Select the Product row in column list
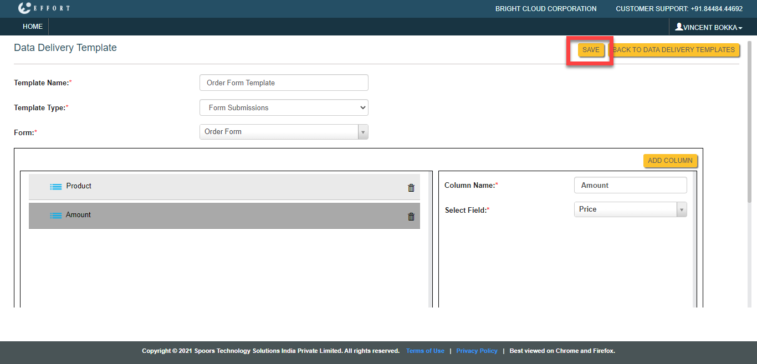 click(x=222, y=187)
